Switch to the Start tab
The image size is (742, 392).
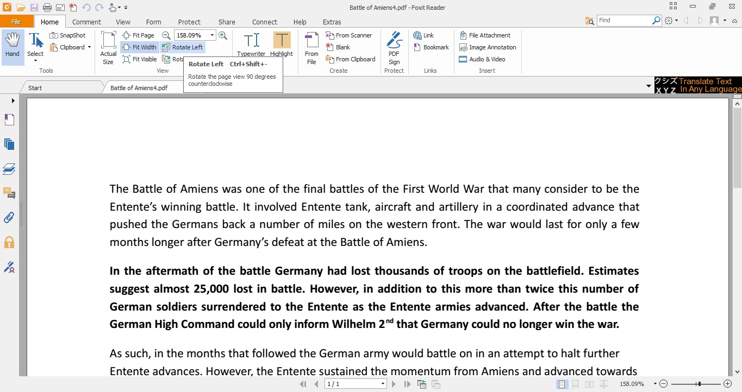coord(34,87)
